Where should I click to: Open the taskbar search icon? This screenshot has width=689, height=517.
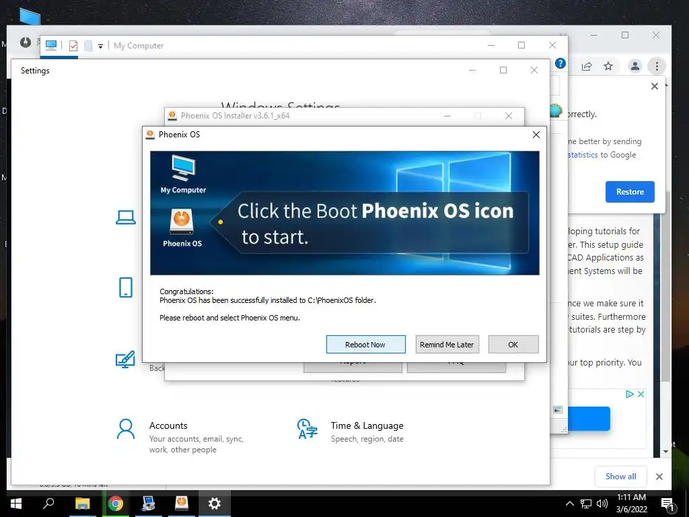(x=48, y=504)
